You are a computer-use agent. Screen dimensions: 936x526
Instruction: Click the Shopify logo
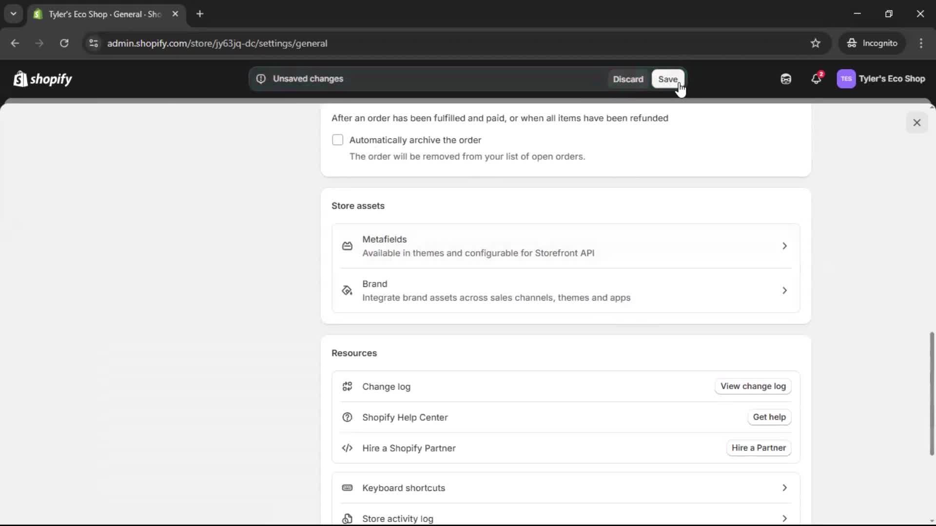42,79
